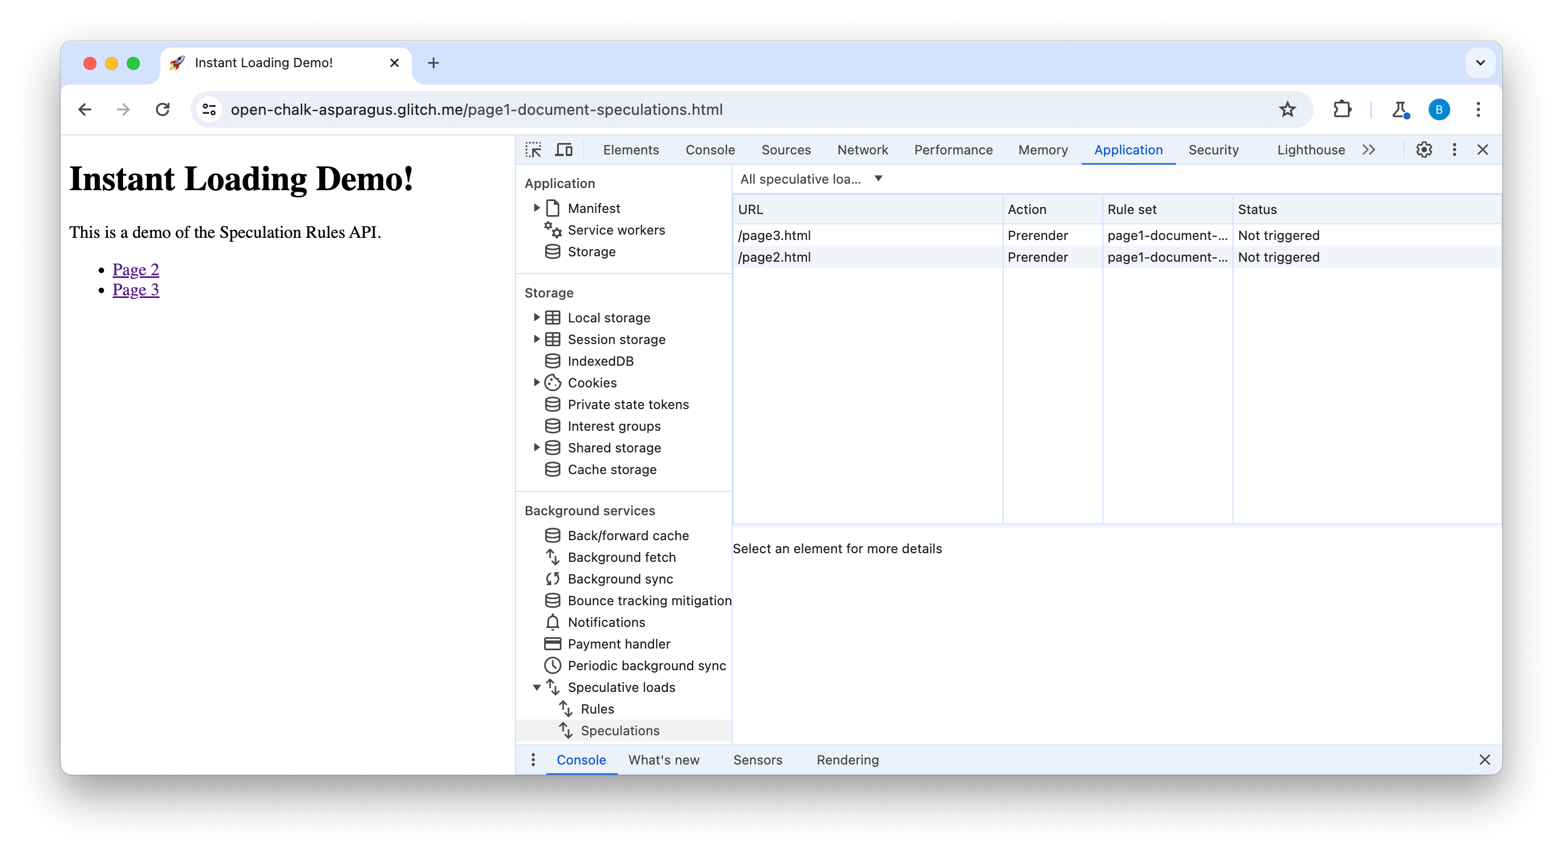Expand the Cookies tree item
This screenshot has height=855, width=1563.
538,382
